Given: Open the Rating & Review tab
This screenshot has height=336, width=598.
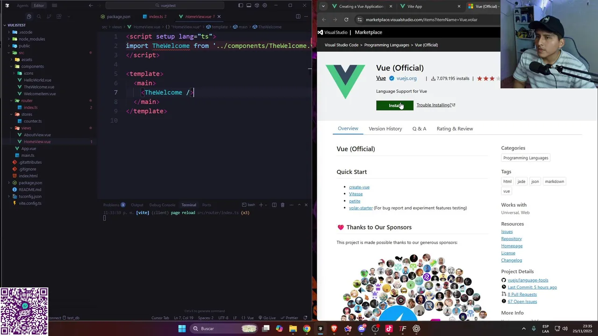Looking at the screenshot, I should tap(455, 129).
